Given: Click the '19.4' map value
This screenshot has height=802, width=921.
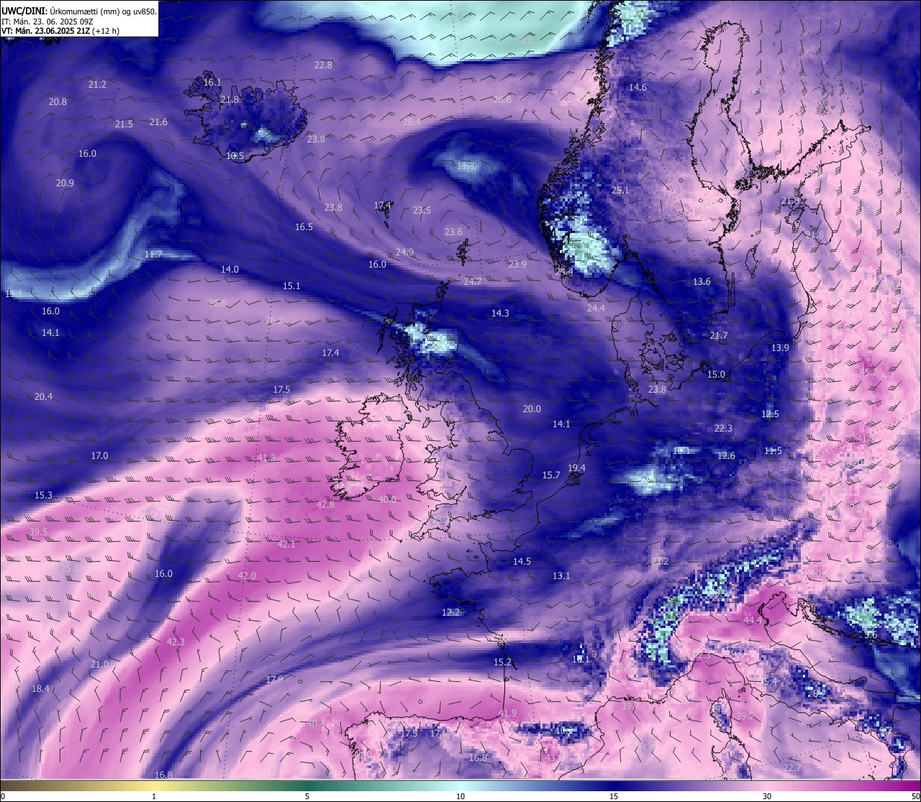Looking at the screenshot, I should click(x=576, y=468).
